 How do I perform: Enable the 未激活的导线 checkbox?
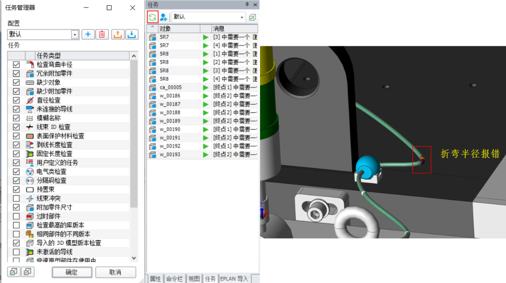coord(16,252)
